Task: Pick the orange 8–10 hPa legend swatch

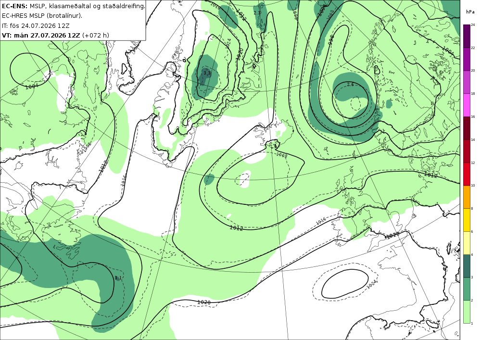Action: [x=467, y=197]
